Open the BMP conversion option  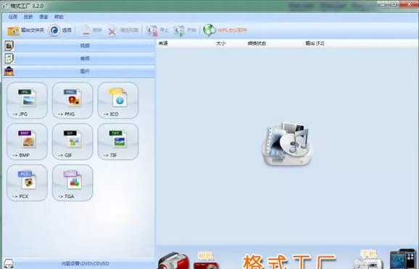(x=27, y=142)
